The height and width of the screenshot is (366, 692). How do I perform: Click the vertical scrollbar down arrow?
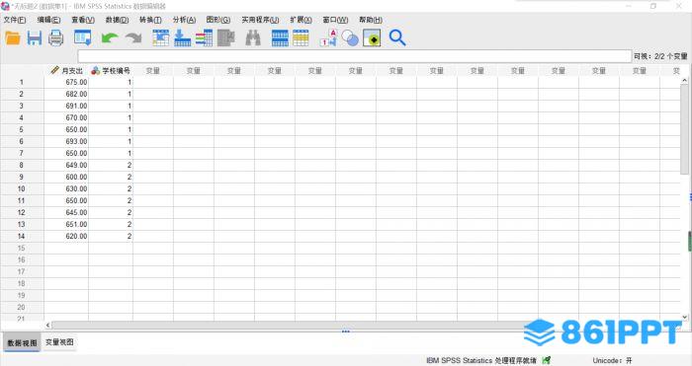tap(684, 317)
